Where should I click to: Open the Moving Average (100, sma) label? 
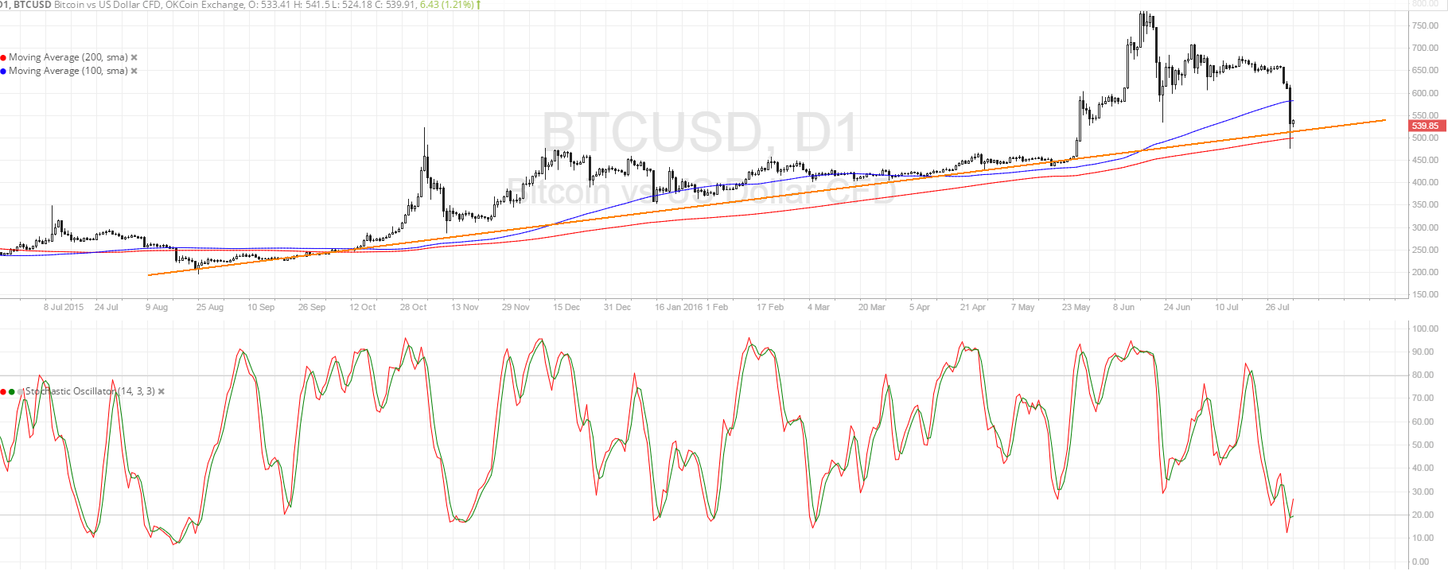pos(68,71)
